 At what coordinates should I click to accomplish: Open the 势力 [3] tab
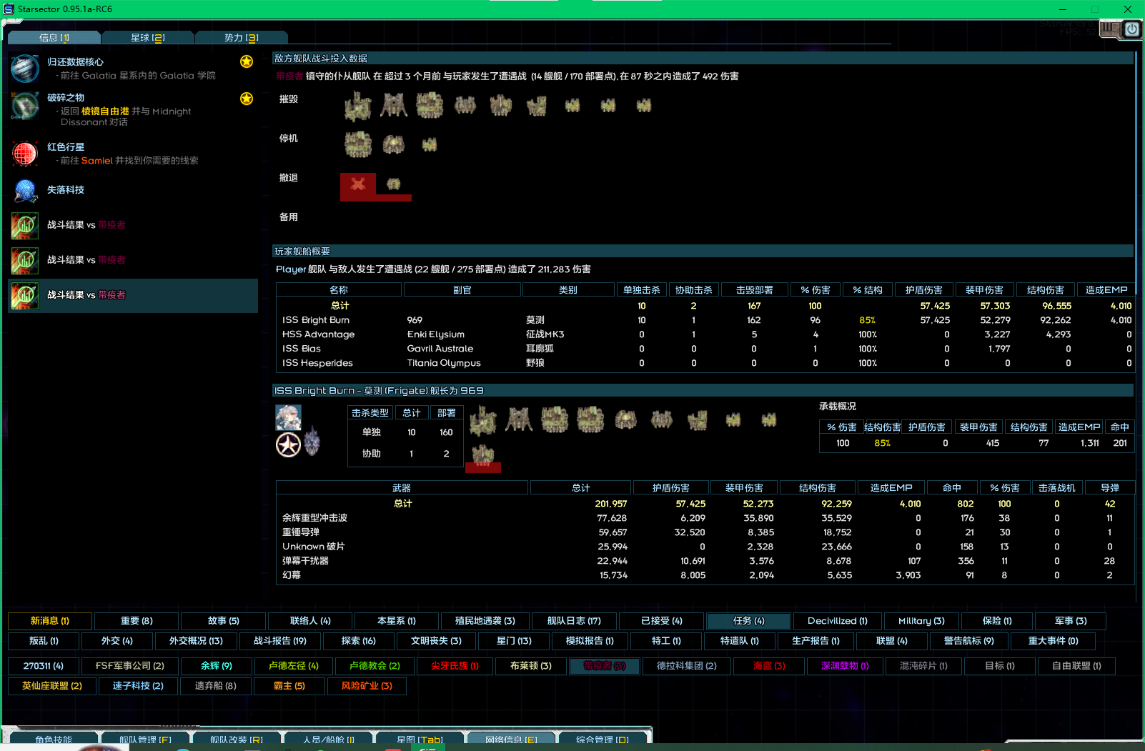pos(241,38)
